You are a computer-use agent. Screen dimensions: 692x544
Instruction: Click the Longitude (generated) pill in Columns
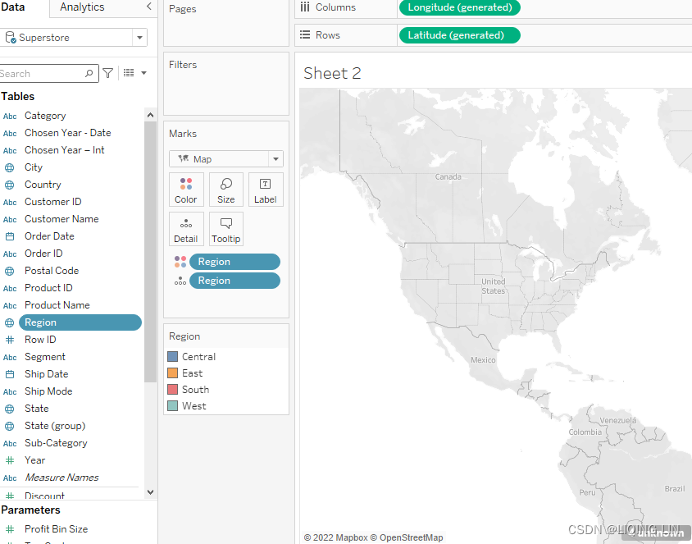[x=459, y=7]
